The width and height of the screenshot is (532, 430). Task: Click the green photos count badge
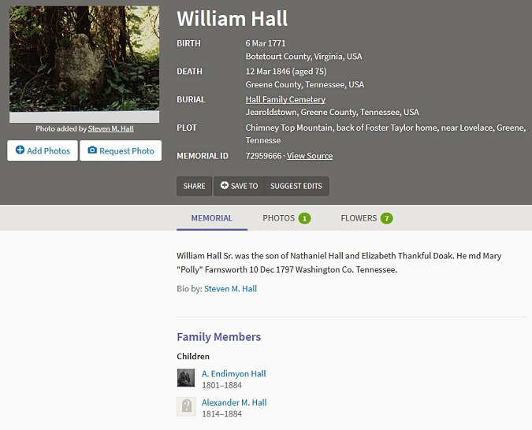click(x=304, y=218)
